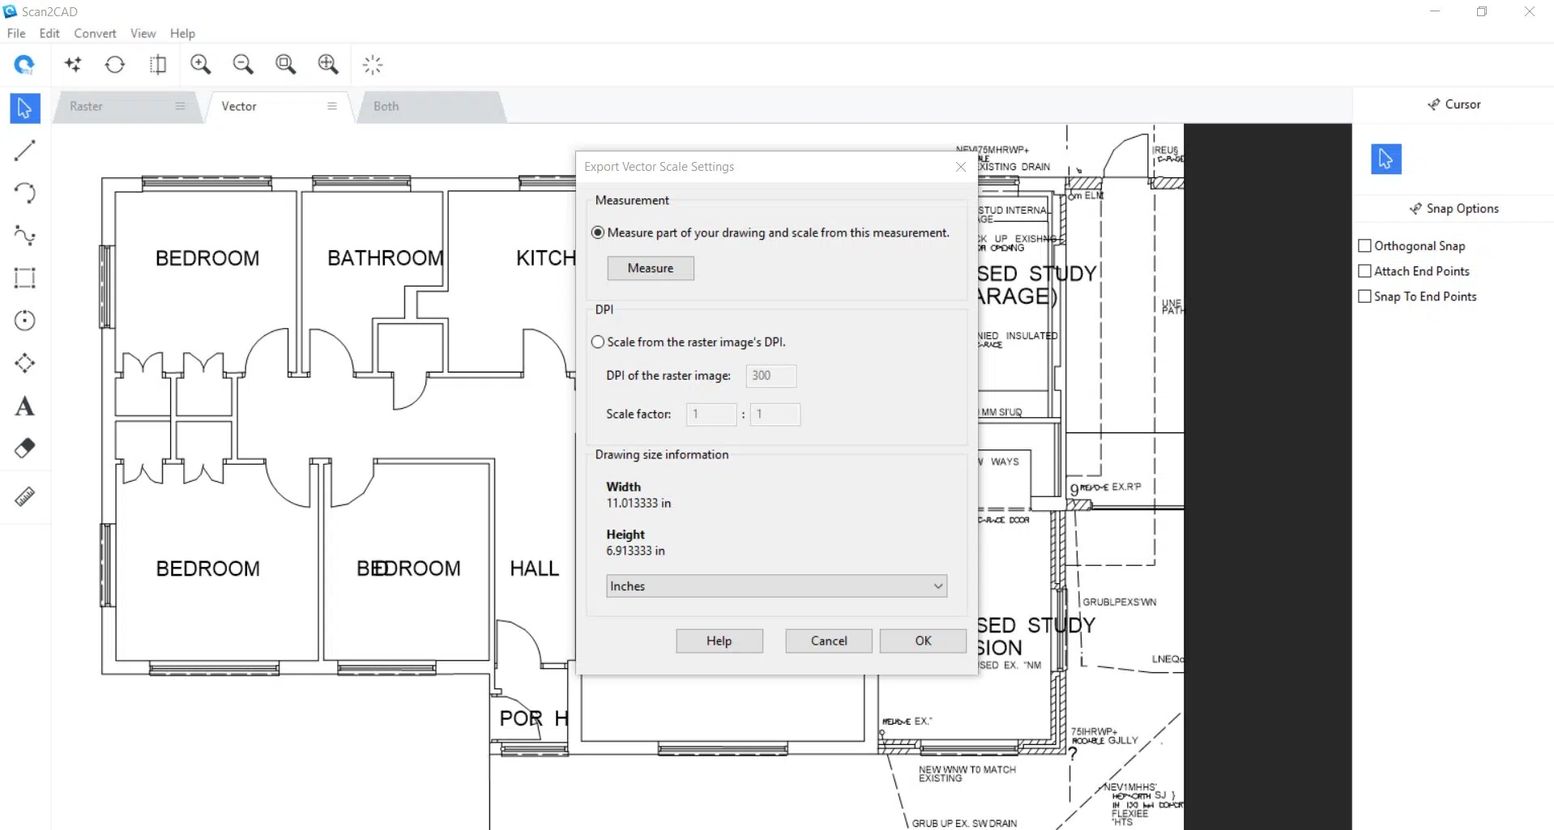The width and height of the screenshot is (1554, 830).
Task: Select the Circle tool
Action: (24, 321)
